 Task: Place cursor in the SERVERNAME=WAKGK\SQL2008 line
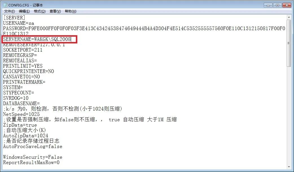[37, 39]
